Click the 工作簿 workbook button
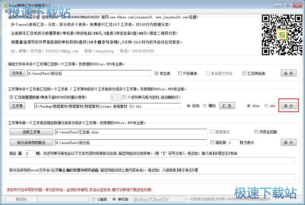This screenshot has height=205, width=305. (x=17, y=106)
